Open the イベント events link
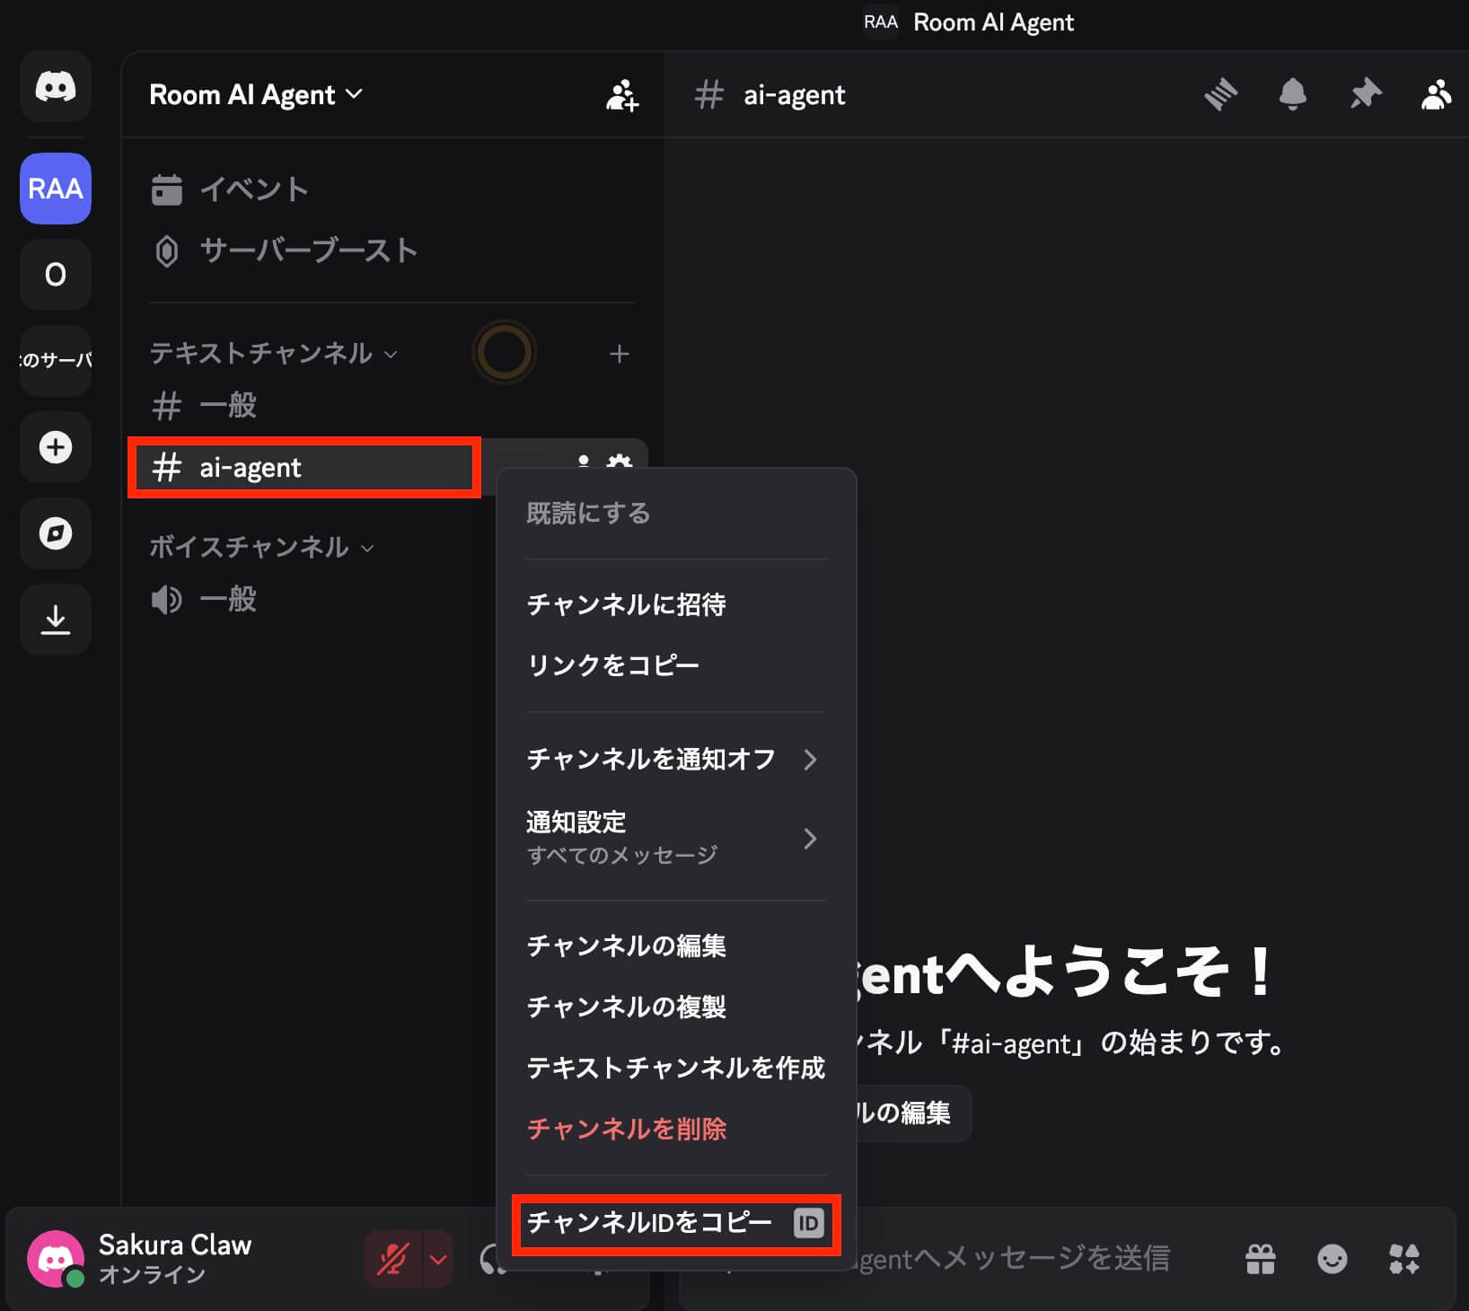This screenshot has width=1469, height=1311. [253, 189]
